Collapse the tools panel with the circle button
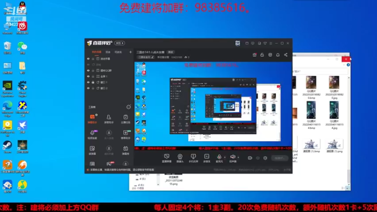377x212 pixels. click(129, 107)
